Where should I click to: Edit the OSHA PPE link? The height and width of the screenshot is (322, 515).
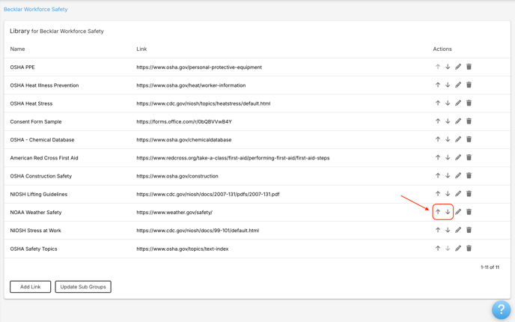tap(458, 67)
